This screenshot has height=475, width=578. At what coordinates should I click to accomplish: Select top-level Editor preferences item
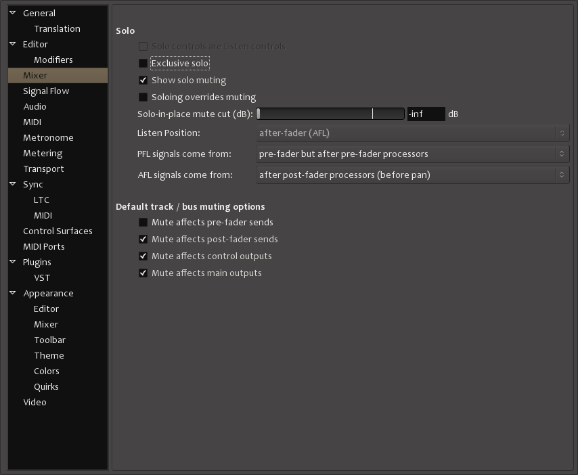(35, 44)
